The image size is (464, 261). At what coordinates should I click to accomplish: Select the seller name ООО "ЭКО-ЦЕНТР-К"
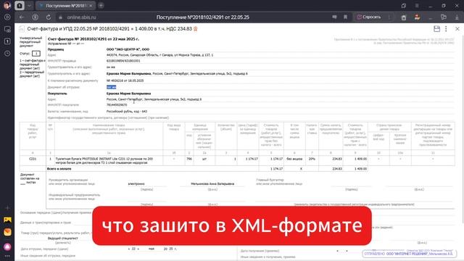(x=128, y=49)
